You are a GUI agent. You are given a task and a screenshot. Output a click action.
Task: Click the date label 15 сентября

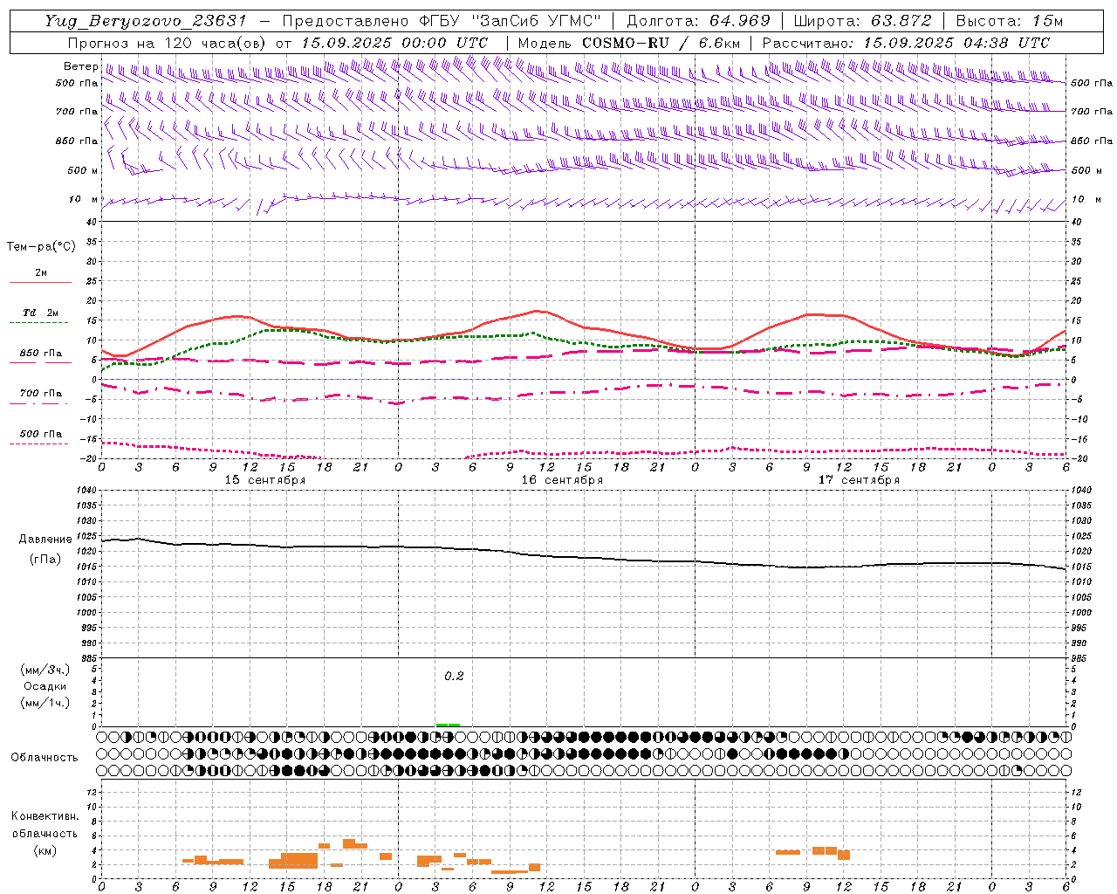click(265, 480)
